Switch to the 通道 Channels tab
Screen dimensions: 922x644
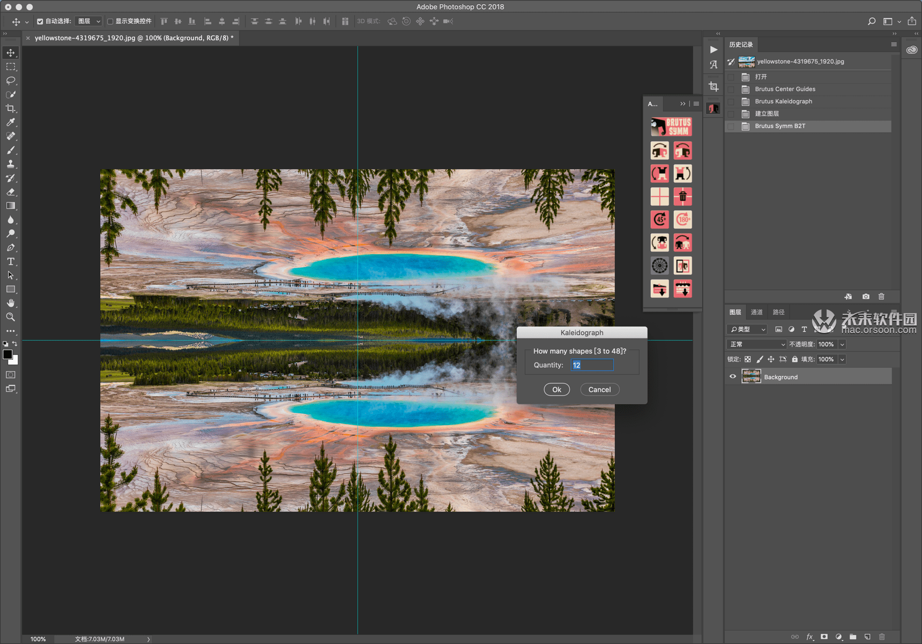click(756, 312)
